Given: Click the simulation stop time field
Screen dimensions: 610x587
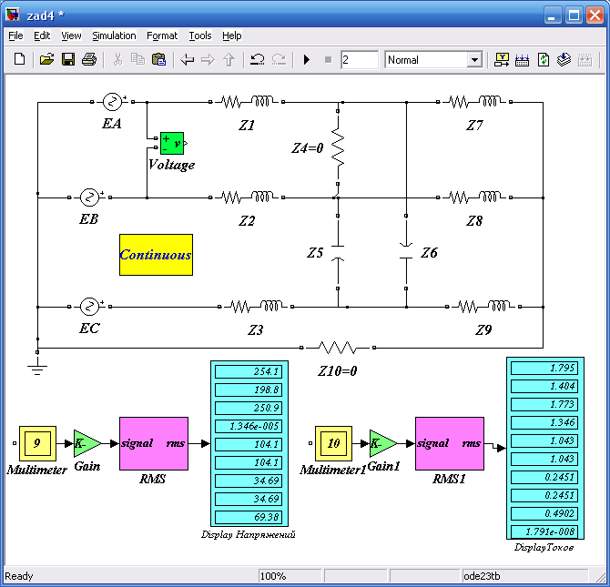Looking at the screenshot, I should (x=359, y=60).
